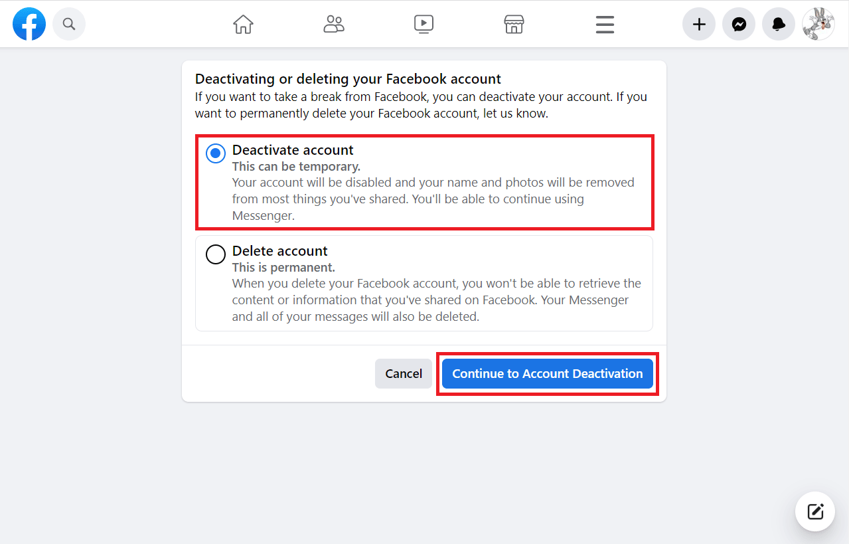The height and width of the screenshot is (544, 849).
Task: Select the Deactivate account radio button
Action: [x=216, y=153]
